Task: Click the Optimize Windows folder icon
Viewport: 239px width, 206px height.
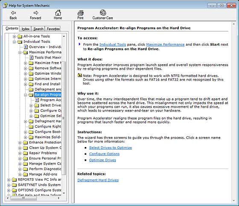Action: (x=31, y=74)
